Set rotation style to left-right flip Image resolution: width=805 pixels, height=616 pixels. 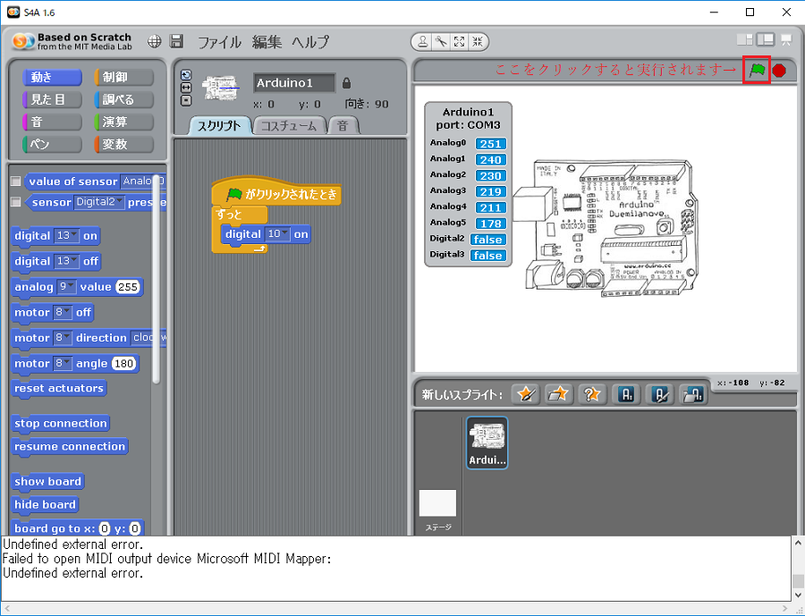click(x=186, y=88)
